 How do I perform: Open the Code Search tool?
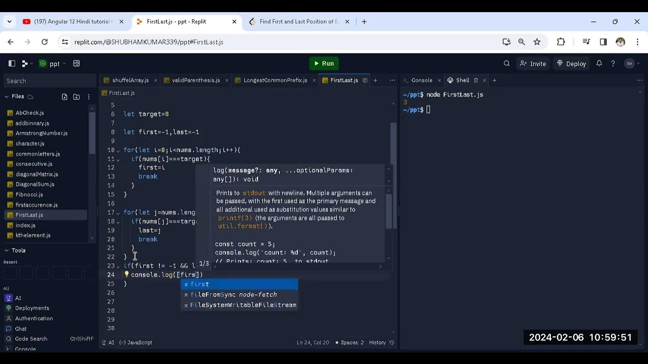(31, 339)
